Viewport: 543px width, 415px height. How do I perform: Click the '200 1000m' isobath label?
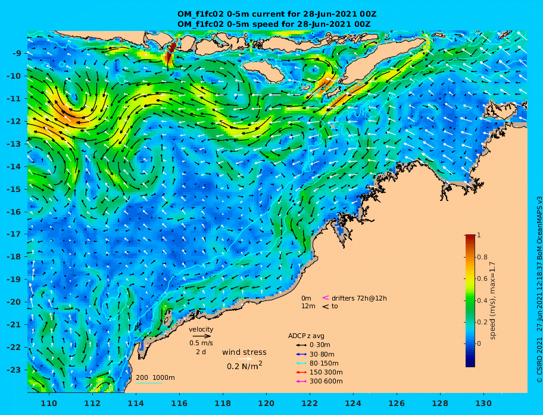(155, 377)
